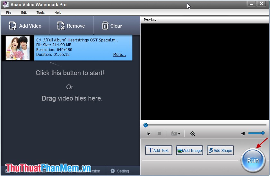
Task: Stop the preview playback
Action: click(159, 133)
